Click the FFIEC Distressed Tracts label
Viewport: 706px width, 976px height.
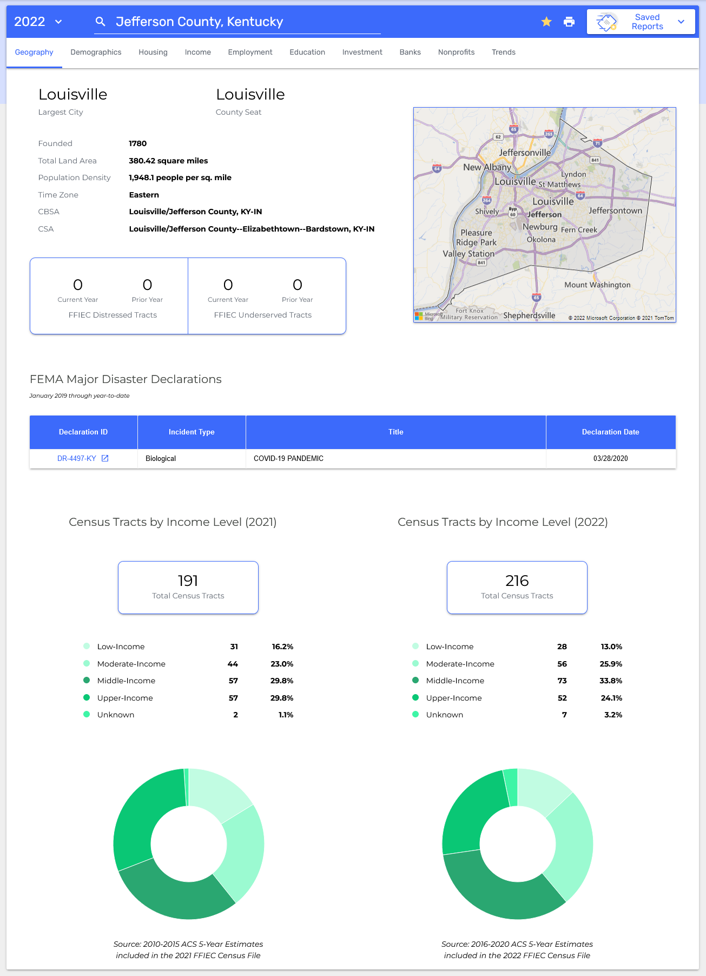click(x=113, y=315)
